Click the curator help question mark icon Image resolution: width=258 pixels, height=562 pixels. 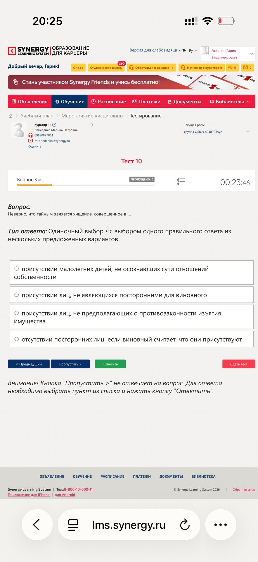(54, 125)
